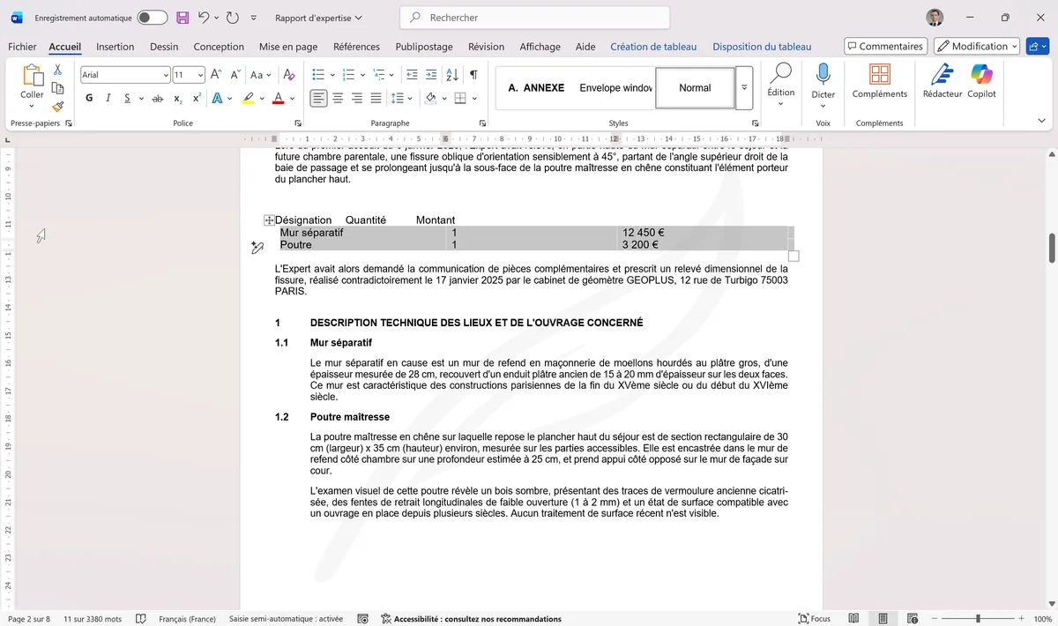Open the Commentaires panel
This screenshot has height=626, width=1058.
point(885,45)
